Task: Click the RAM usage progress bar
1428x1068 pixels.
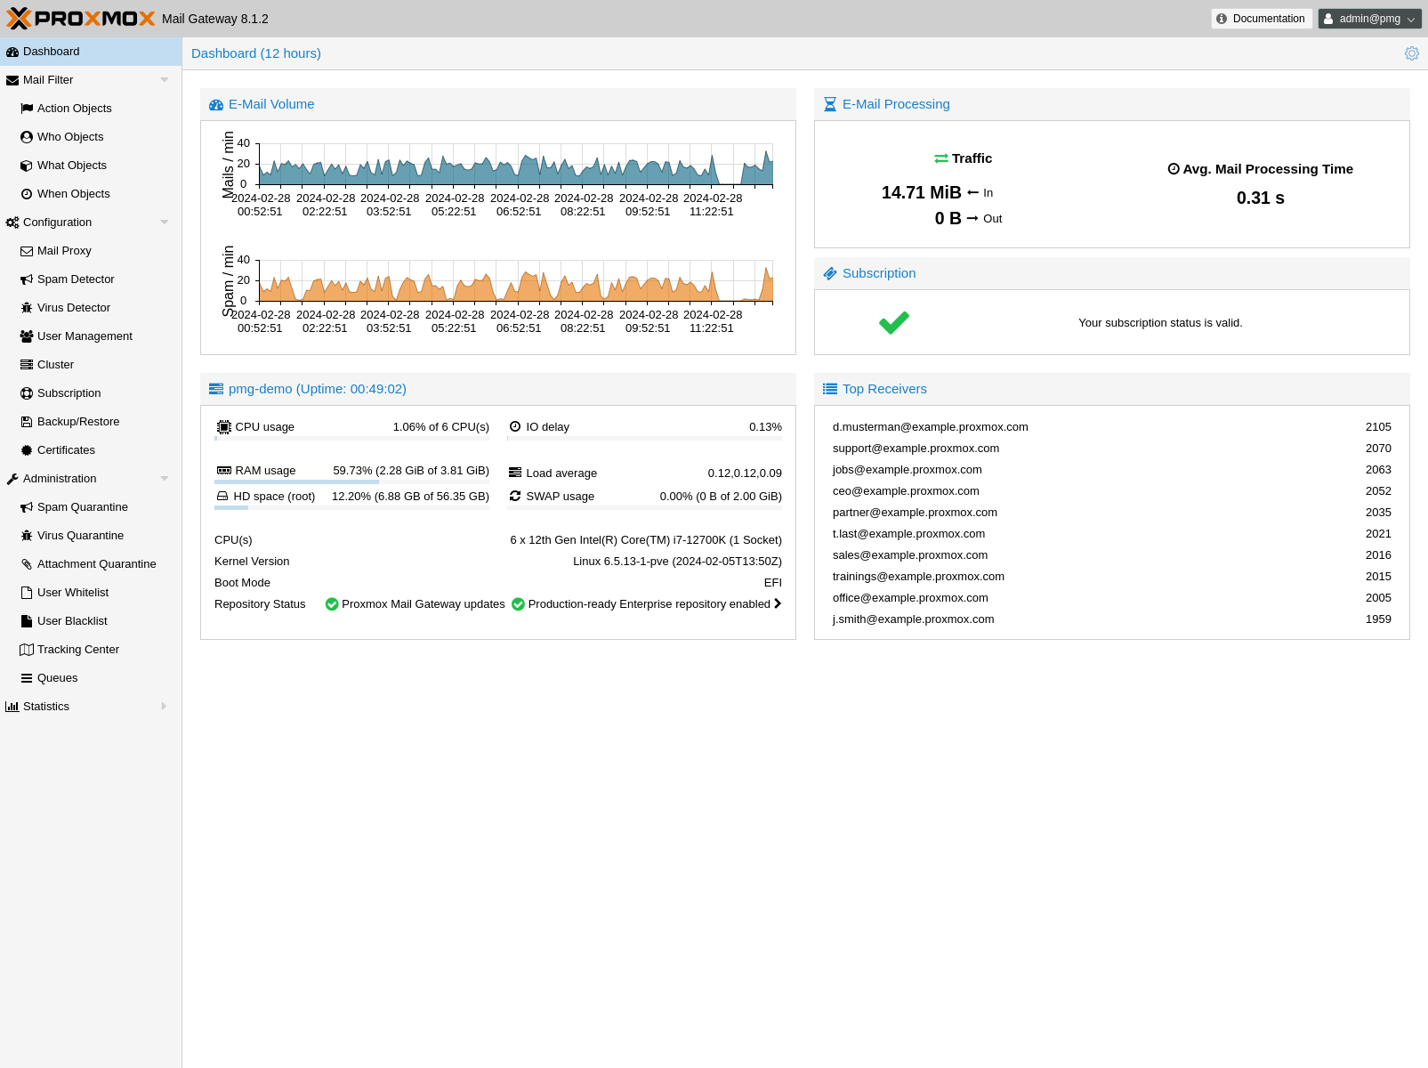Action: click(x=351, y=481)
